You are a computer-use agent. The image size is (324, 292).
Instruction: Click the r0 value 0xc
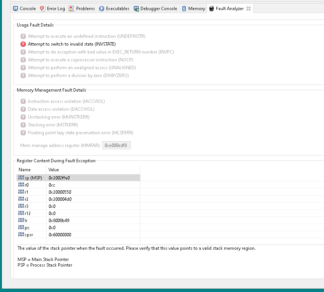tap(52, 185)
